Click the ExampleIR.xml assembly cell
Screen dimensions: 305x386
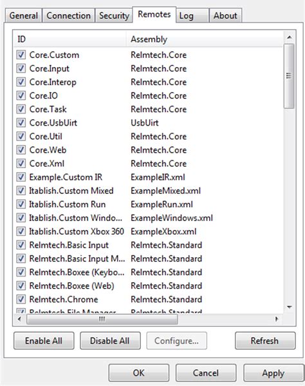(x=158, y=177)
